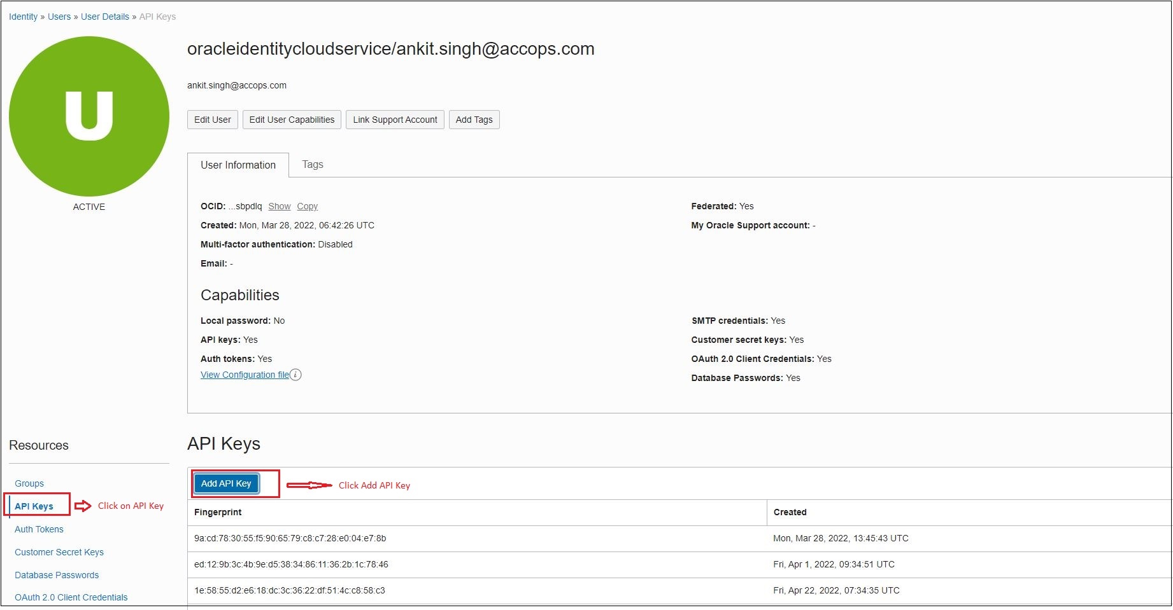Return to User Details breadcrumb
Image resolution: width=1173 pixels, height=610 pixels.
tap(105, 17)
